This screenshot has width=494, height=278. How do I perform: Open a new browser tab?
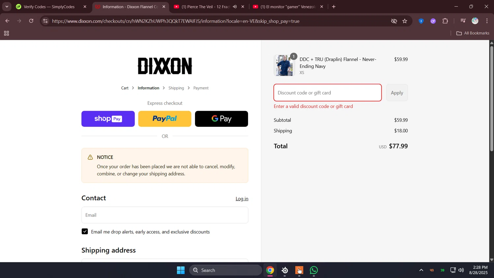click(334, 7)
